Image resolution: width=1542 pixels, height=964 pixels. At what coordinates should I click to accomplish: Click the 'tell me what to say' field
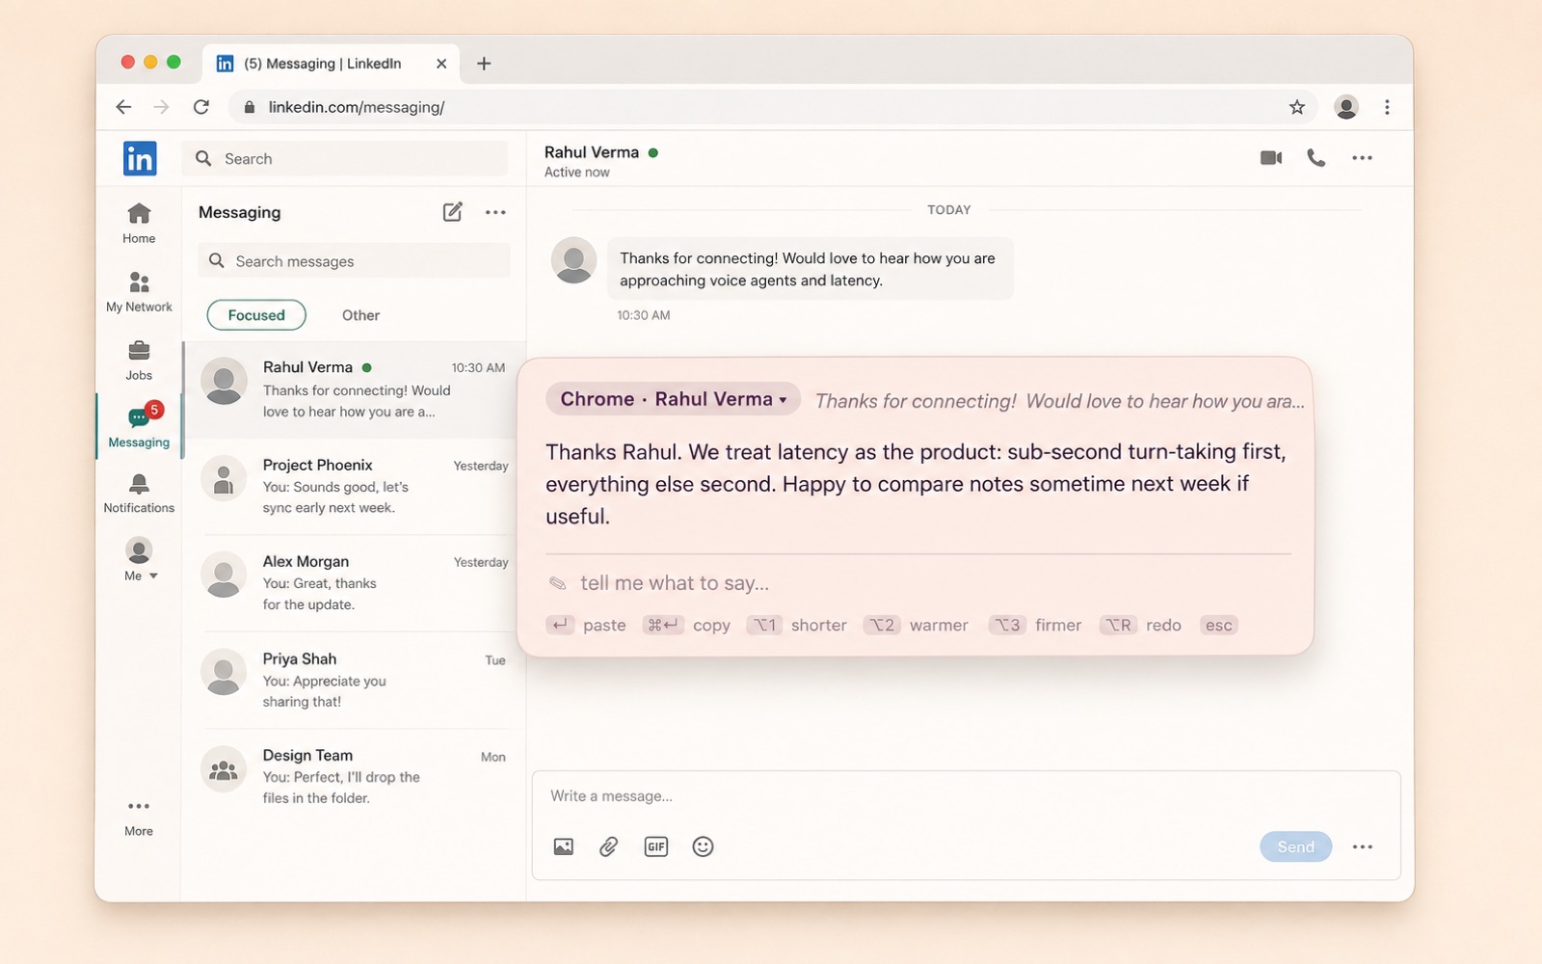coord(917,583)
